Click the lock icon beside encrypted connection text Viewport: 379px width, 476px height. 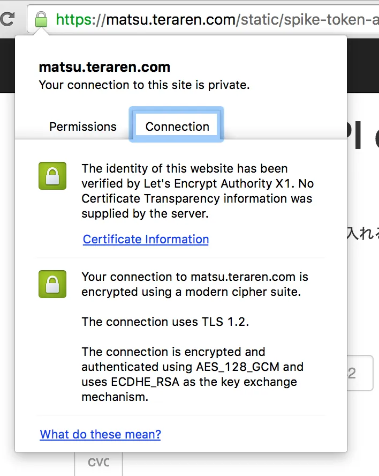52,284
